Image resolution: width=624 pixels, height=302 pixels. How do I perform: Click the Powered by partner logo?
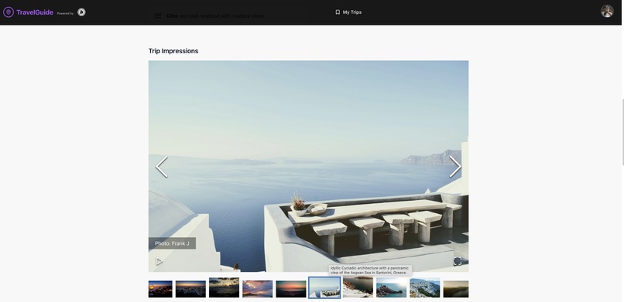[81, 12]
